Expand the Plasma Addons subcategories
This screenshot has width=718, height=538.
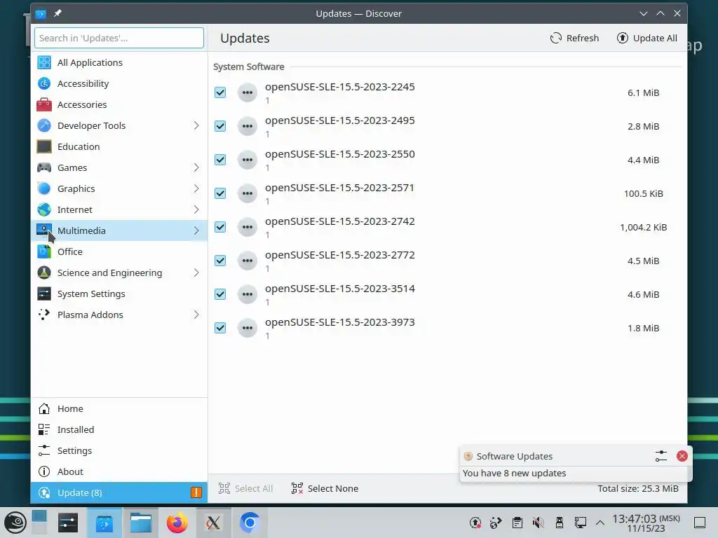point(196,315)
